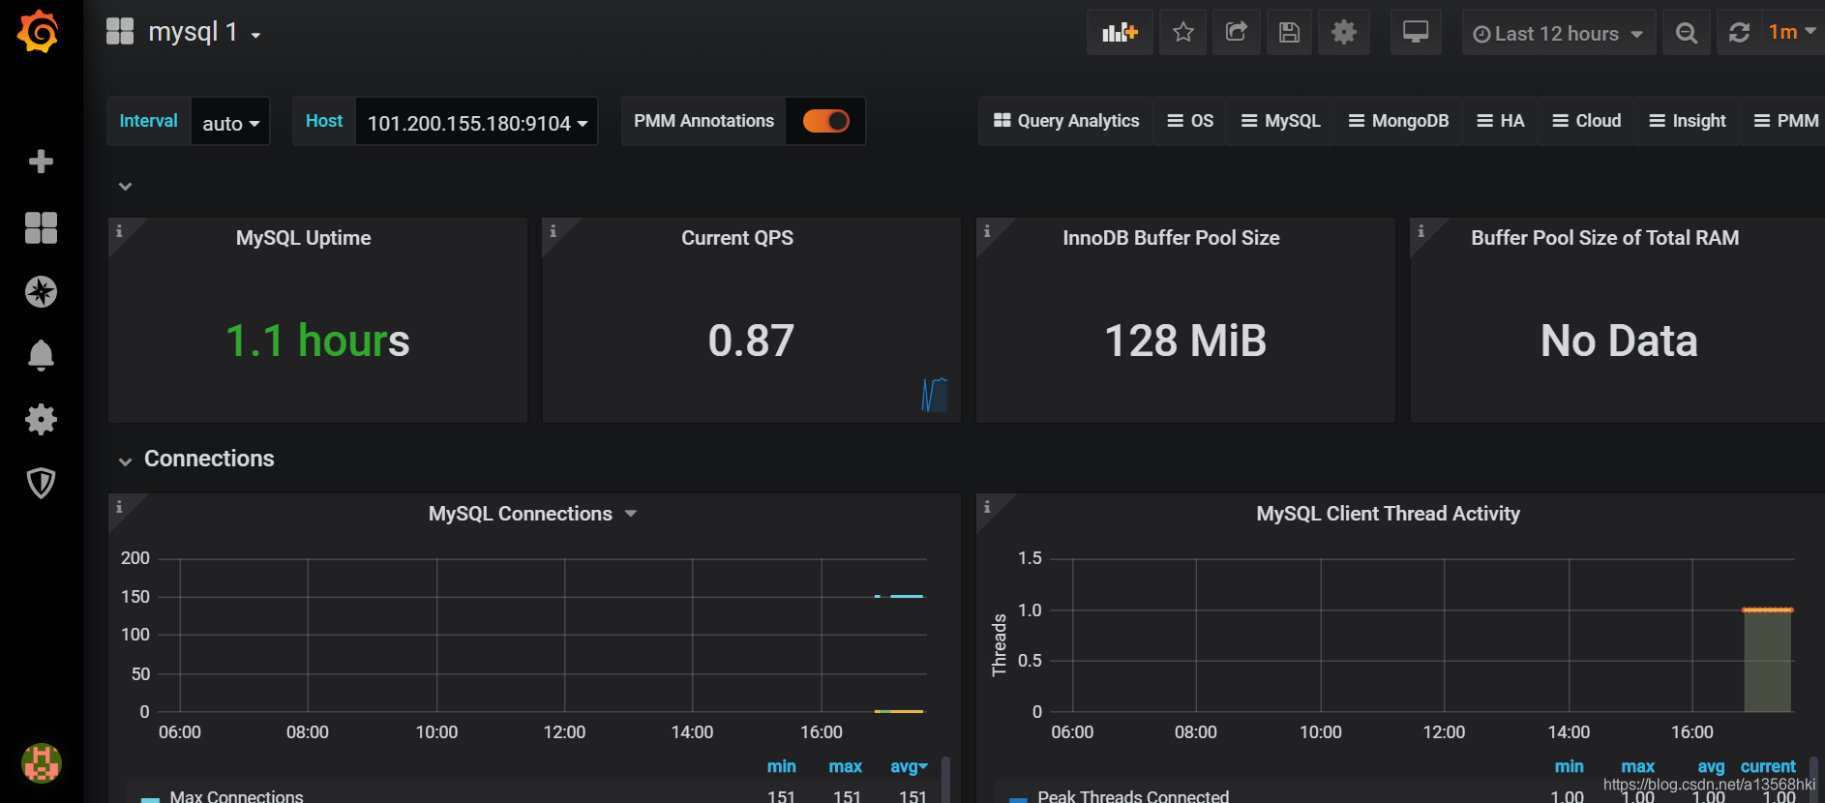Sort Thread Activity legend by avg

[1711, 766]
